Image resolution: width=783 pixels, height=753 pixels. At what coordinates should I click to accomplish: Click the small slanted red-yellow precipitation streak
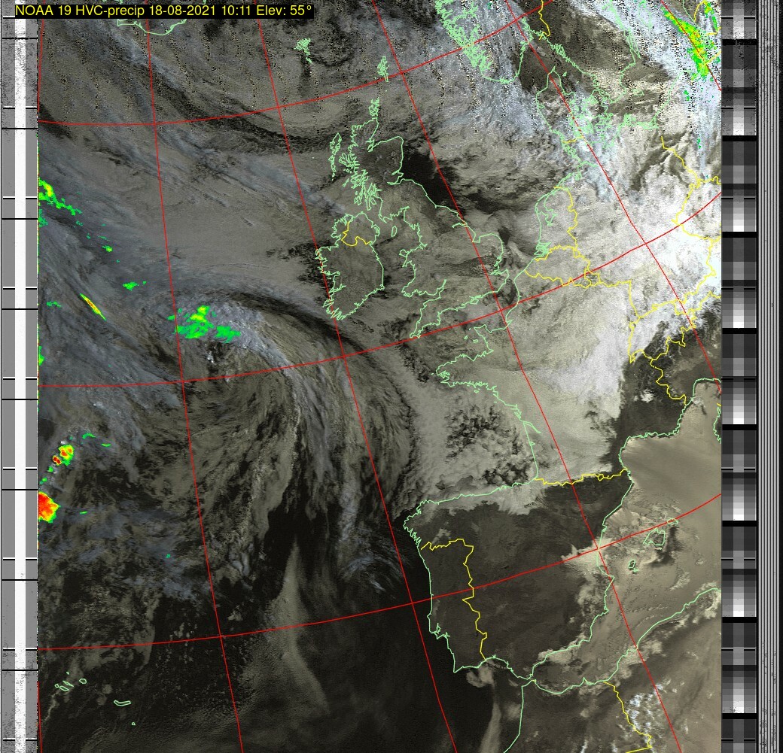point(93,305)
